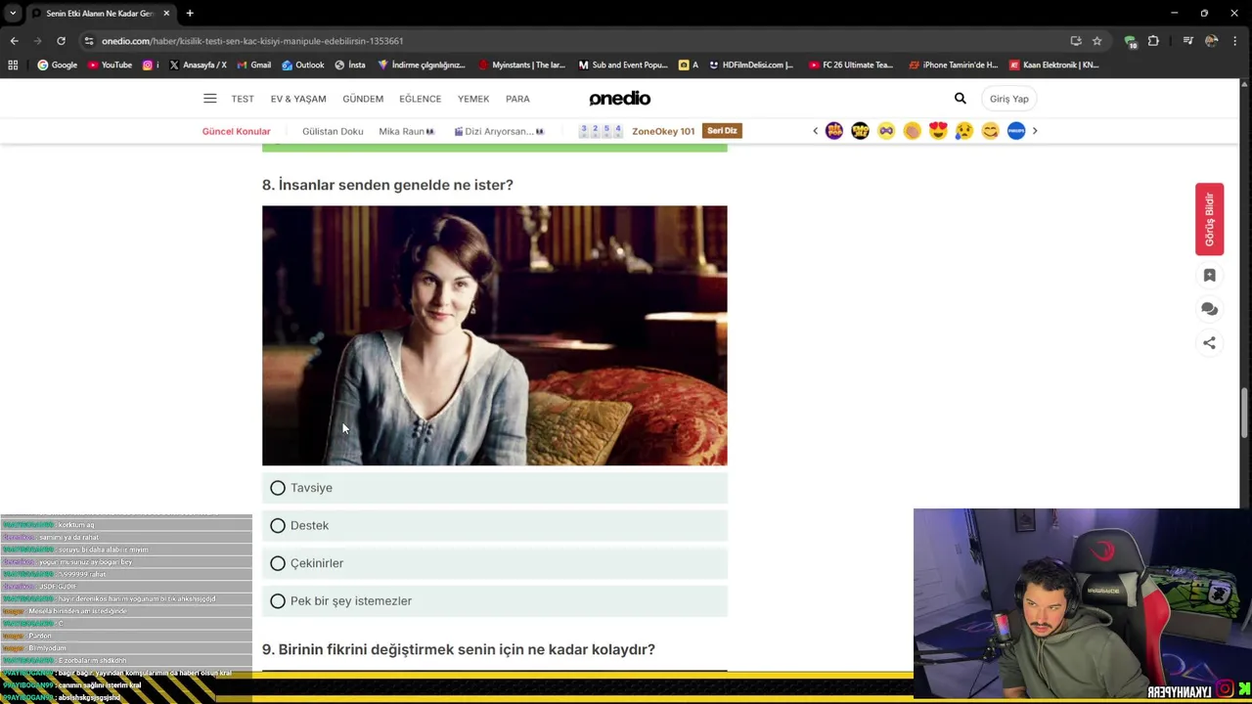Open the Kaan Elektronik bookmark

click(x=1054, y=66)
